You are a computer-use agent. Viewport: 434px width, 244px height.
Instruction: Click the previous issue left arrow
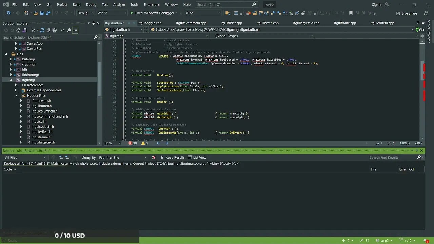[158, 143]
